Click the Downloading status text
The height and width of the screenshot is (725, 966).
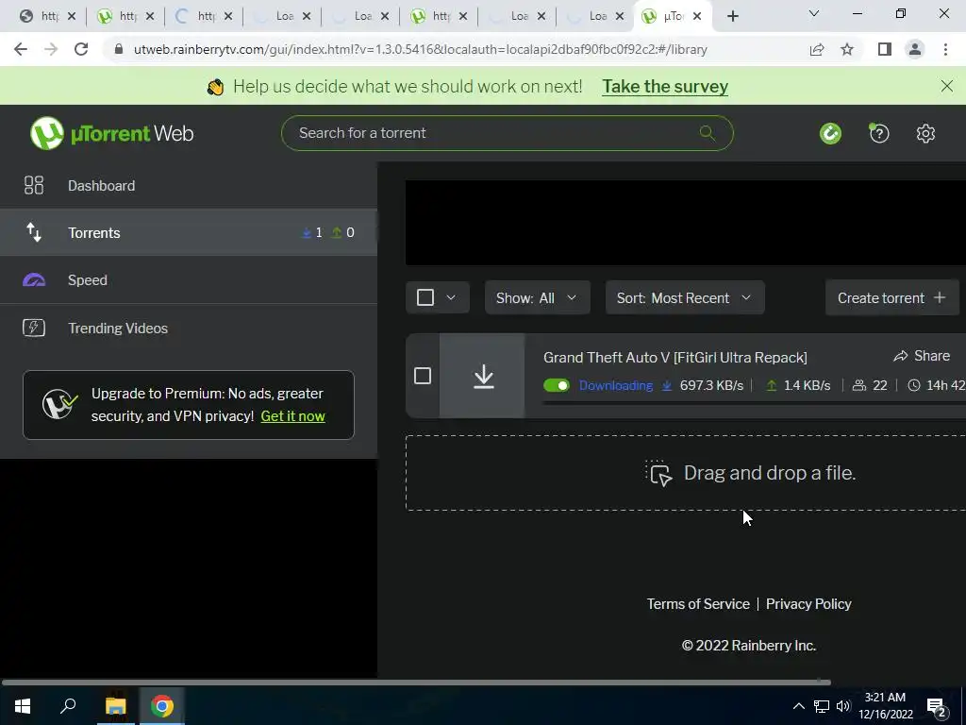pyautogui.click(x=615, y=385)
